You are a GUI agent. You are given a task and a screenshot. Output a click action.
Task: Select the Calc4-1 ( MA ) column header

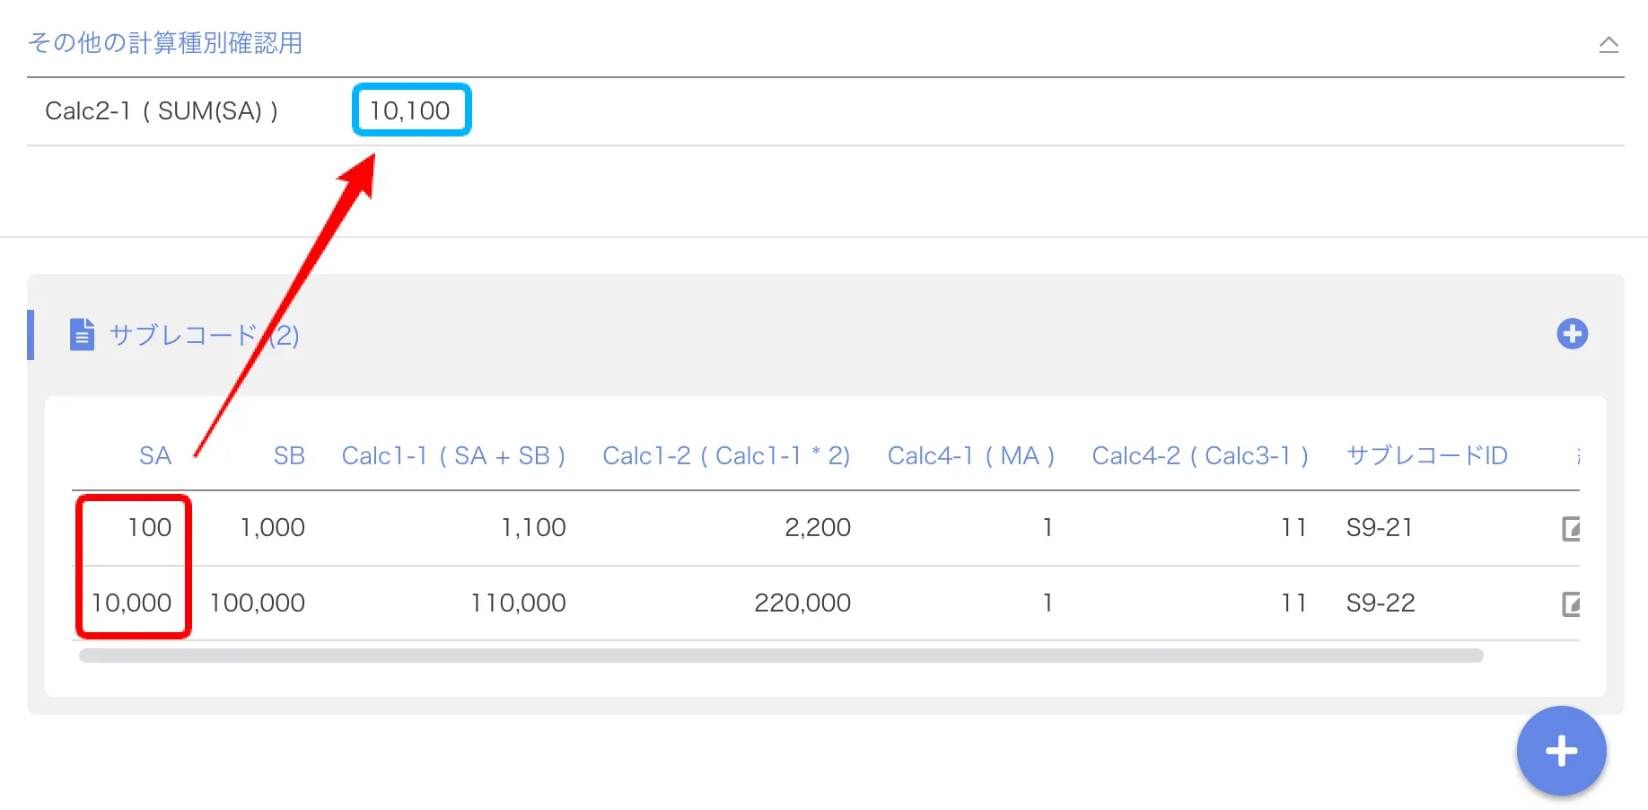point(970,456)
